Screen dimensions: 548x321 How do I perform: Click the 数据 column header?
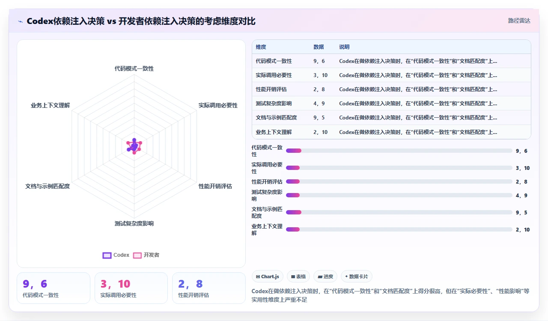[x=319, y=47]
